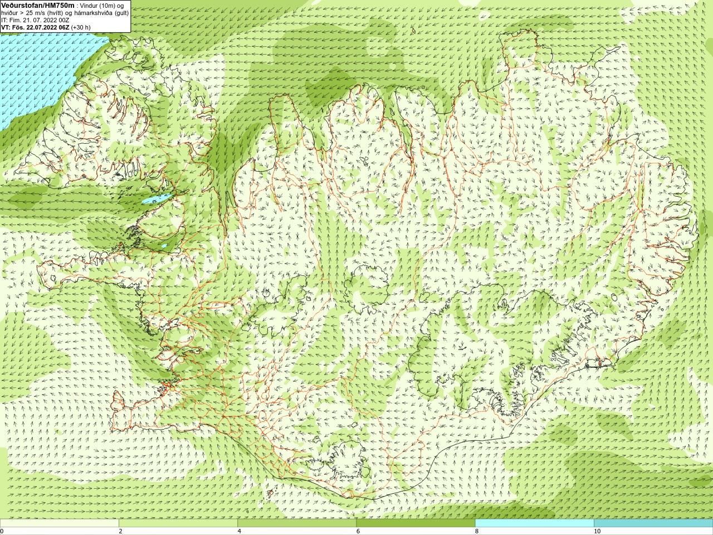This screenshot has height=535, width=713.
Task: Click the legend scale value 4
Action: coord(240,531)
